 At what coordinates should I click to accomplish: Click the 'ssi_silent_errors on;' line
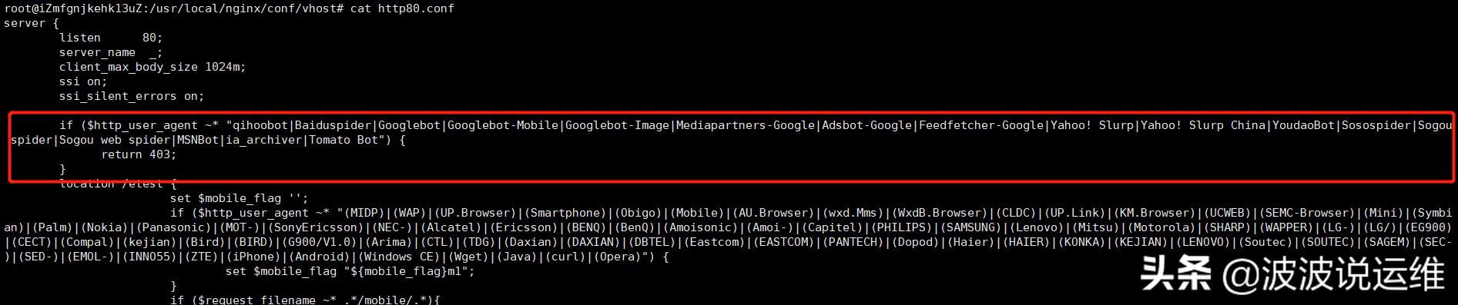[x=132, y=96]
